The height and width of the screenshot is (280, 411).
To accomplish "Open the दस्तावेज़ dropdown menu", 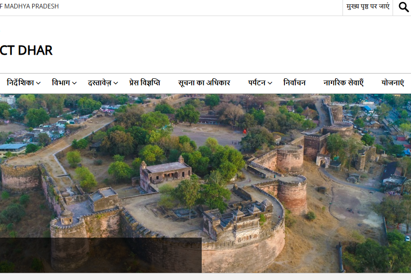I will [x=99, y=83].
